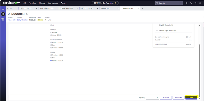The height and width of the screenshot is (101, 204).
Task: Click the tag icon beside ORD0001041
Action: pos(27,14)
